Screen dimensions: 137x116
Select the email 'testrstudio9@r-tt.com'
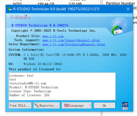point(28,84)
